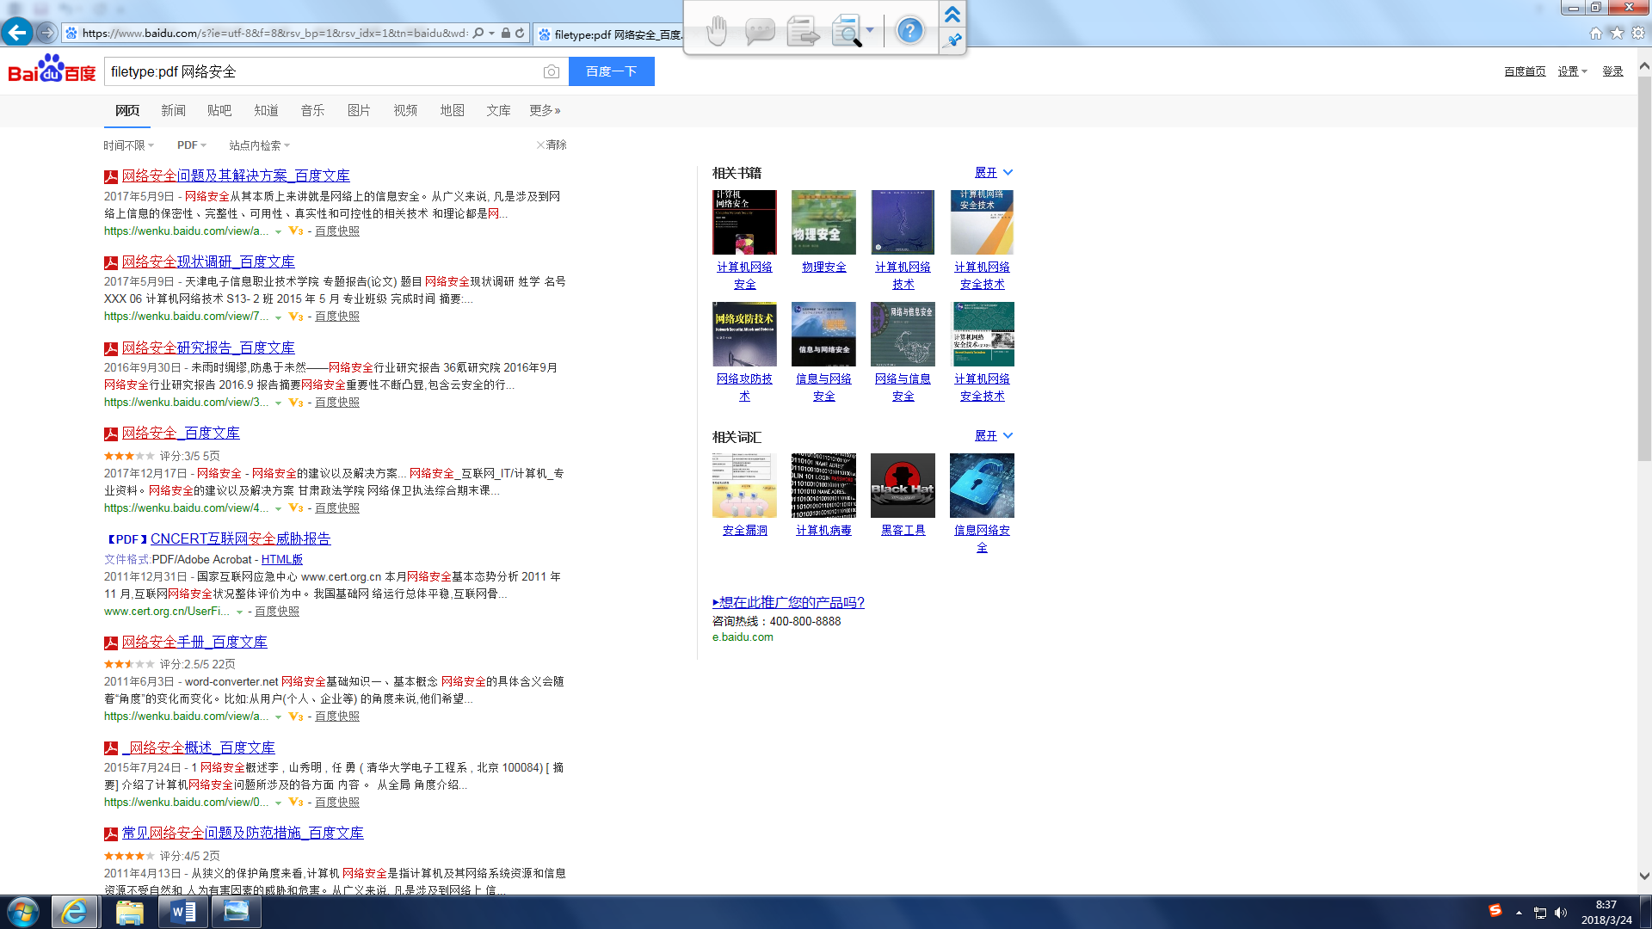Click the browser Back arrow button
Screen dimensions: 1652x929
click(17, 33)
